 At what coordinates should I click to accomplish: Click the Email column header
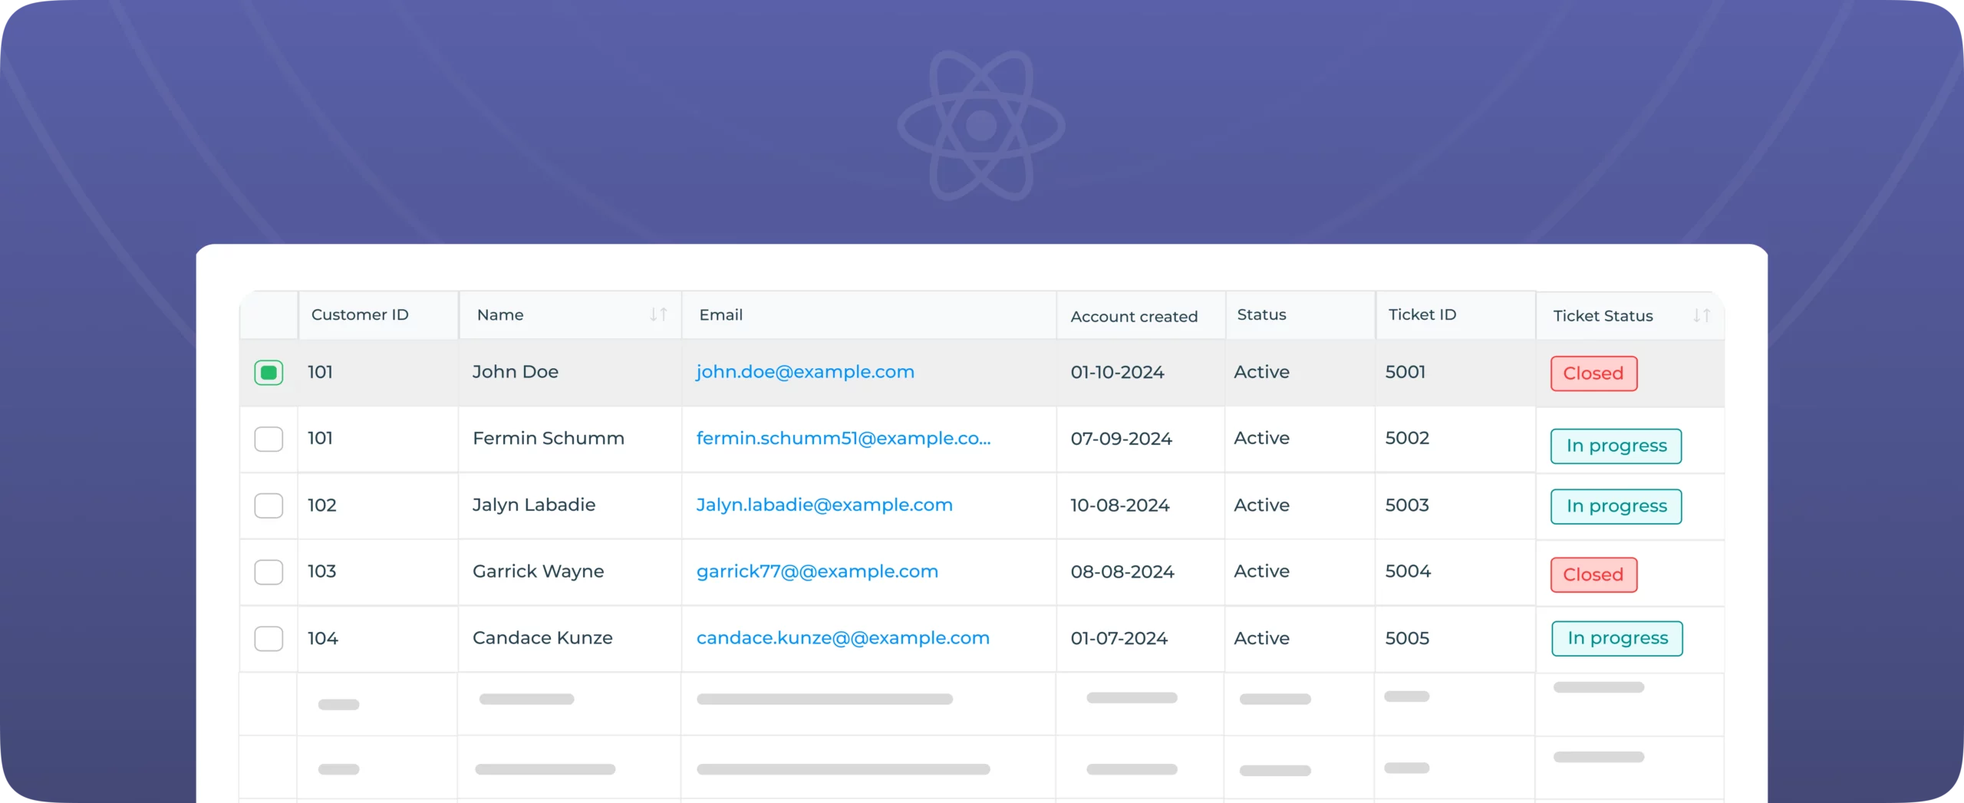point(720,314)
